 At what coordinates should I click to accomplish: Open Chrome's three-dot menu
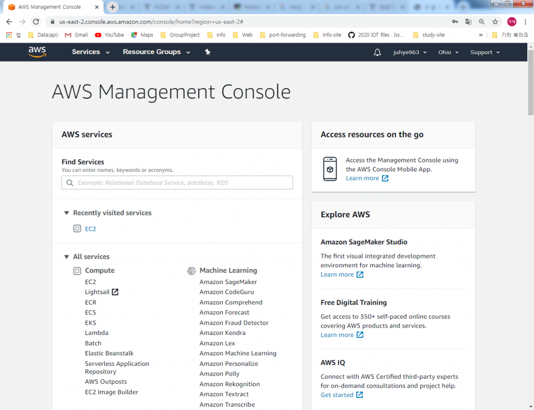(526, 22)
